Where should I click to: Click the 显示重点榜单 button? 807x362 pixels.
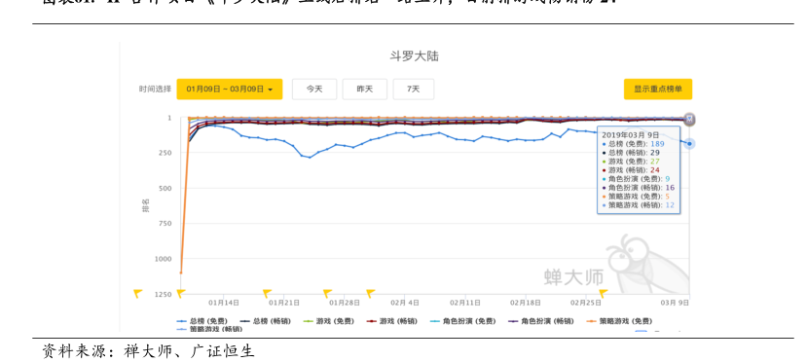click(x=658, y=89)
